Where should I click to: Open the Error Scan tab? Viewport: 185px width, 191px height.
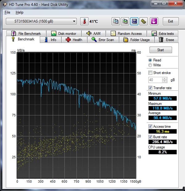(x=102, y=40)
